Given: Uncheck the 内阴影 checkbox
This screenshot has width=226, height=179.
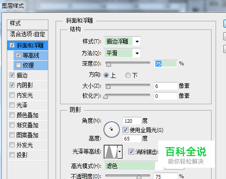Looking at the screenshot, I should click(x=12, y=85).
